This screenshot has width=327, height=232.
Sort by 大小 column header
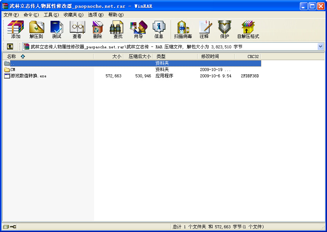pos(109,57)
